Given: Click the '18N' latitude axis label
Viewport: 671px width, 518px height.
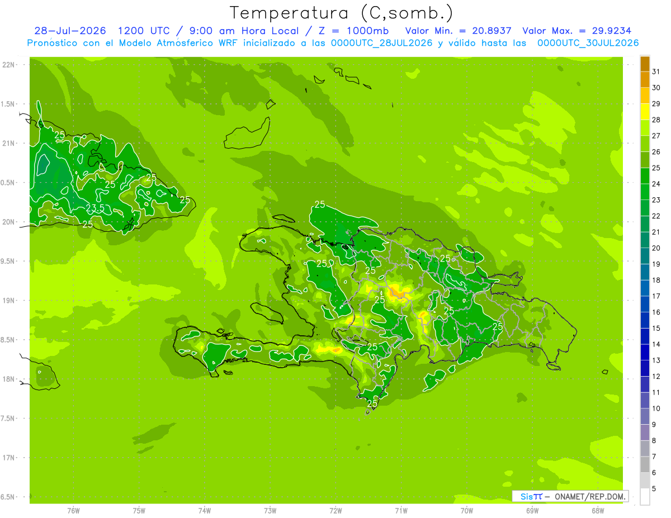Looking at the screenshot, I should (9, 379).
